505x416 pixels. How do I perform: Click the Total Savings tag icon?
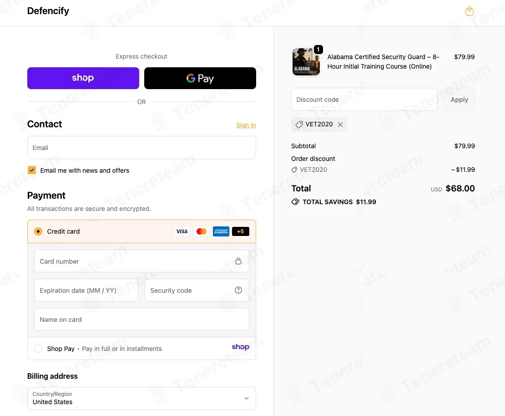coord(295,202)
